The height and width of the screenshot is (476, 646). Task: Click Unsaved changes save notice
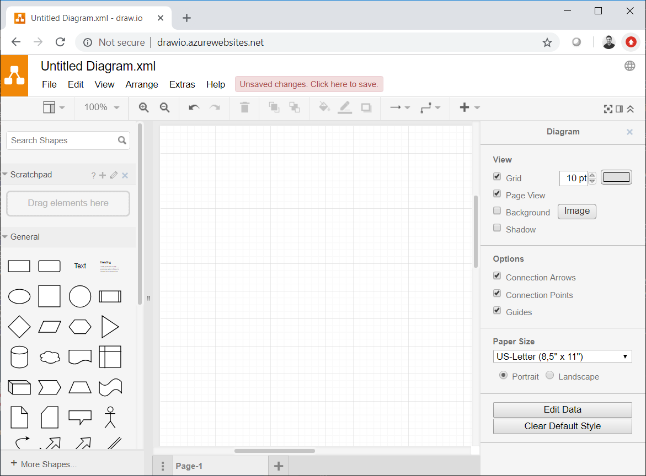(x=309, y=84)
